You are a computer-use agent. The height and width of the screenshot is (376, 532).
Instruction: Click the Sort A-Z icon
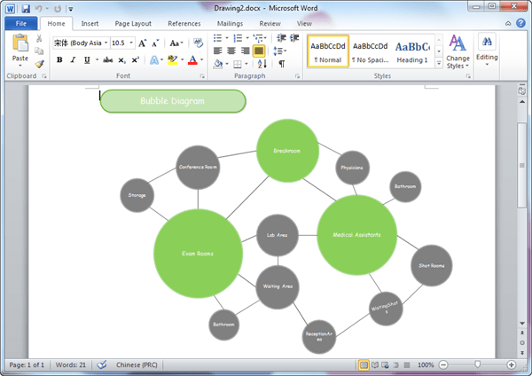[x=262, y=64]
